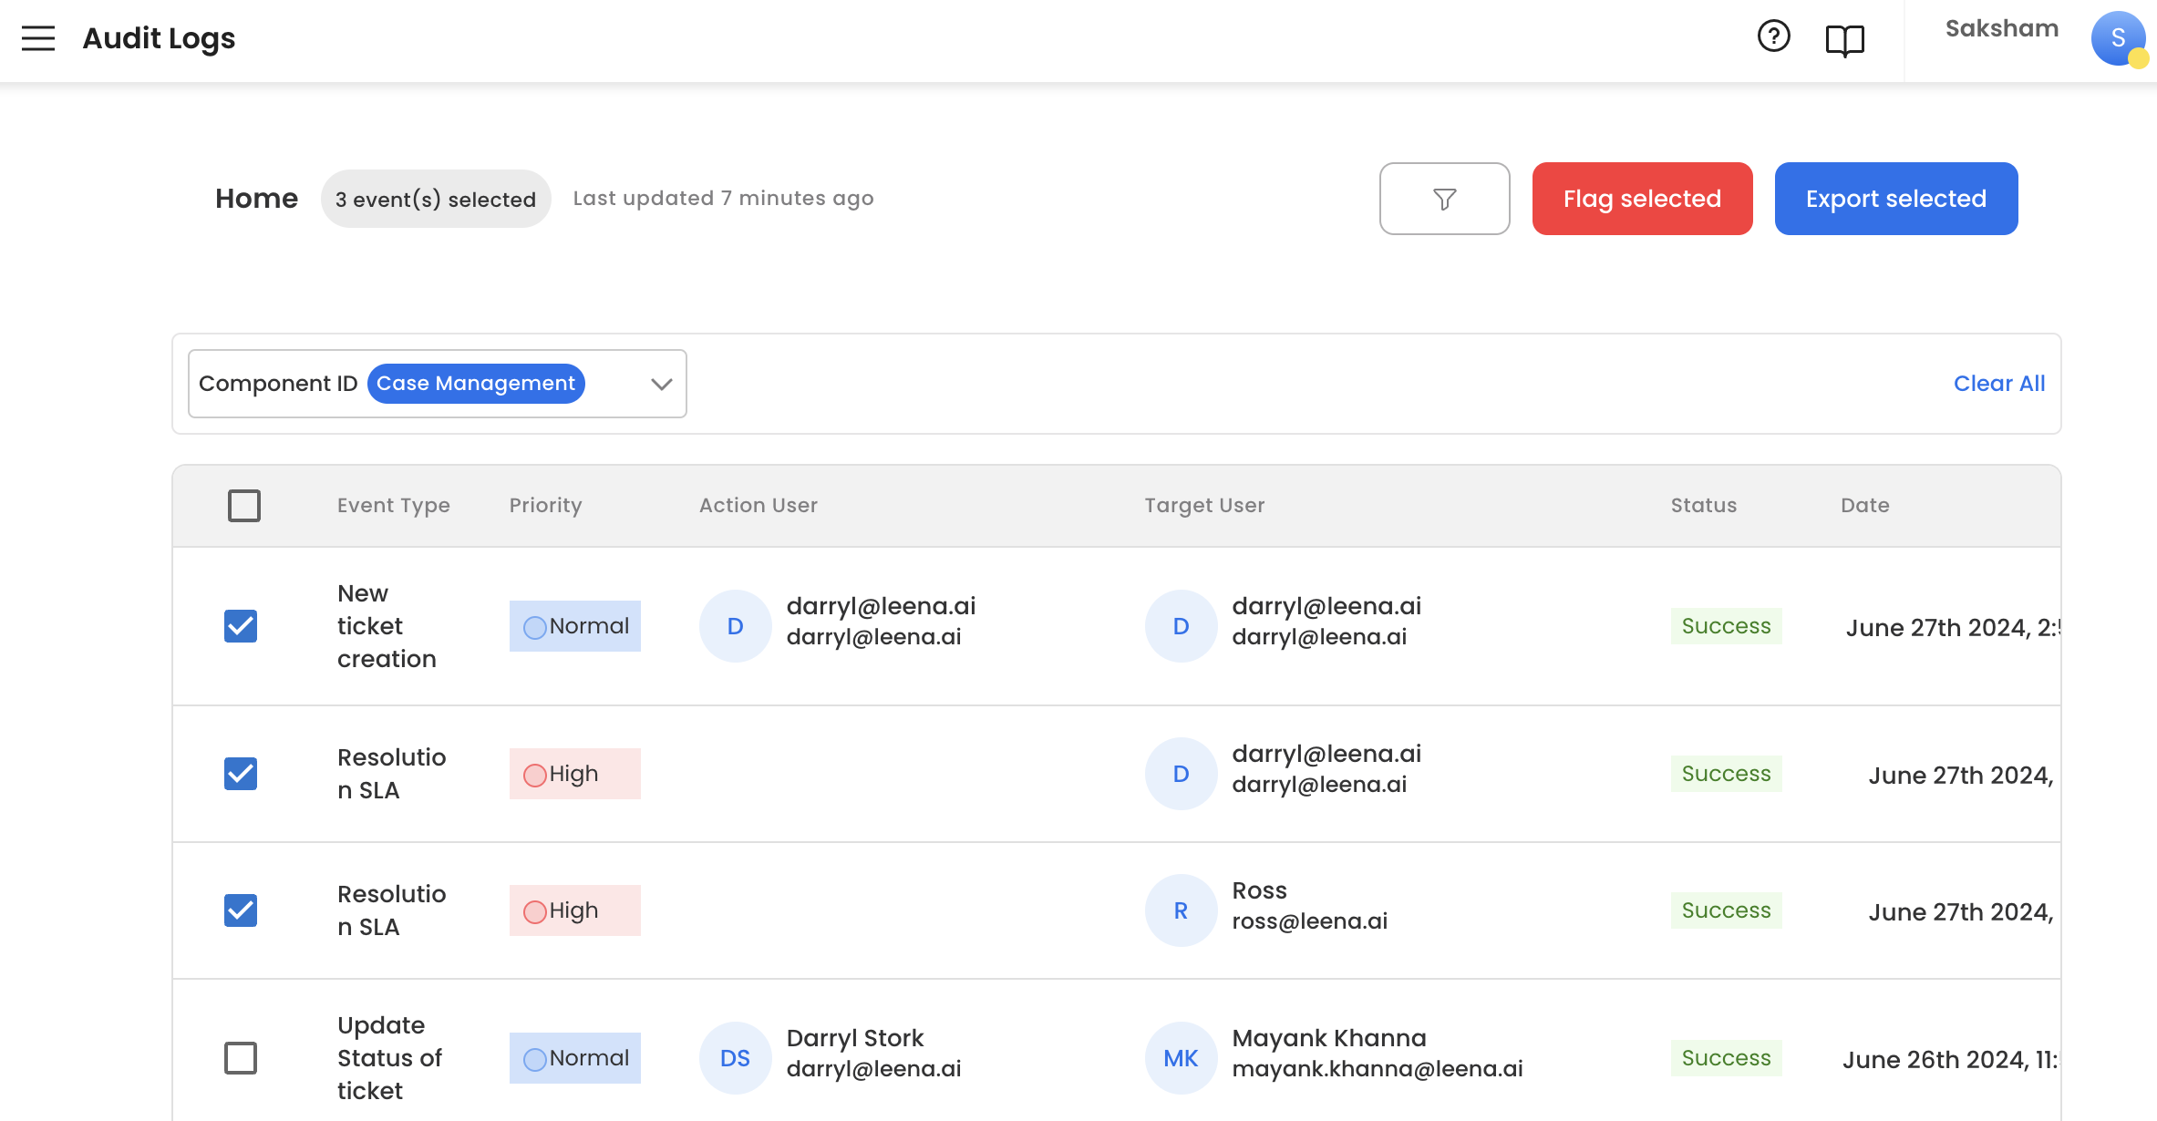
Task: Uncheck the Ross Resolution SLA row checkbox
Action: click(x=241, y=910)
